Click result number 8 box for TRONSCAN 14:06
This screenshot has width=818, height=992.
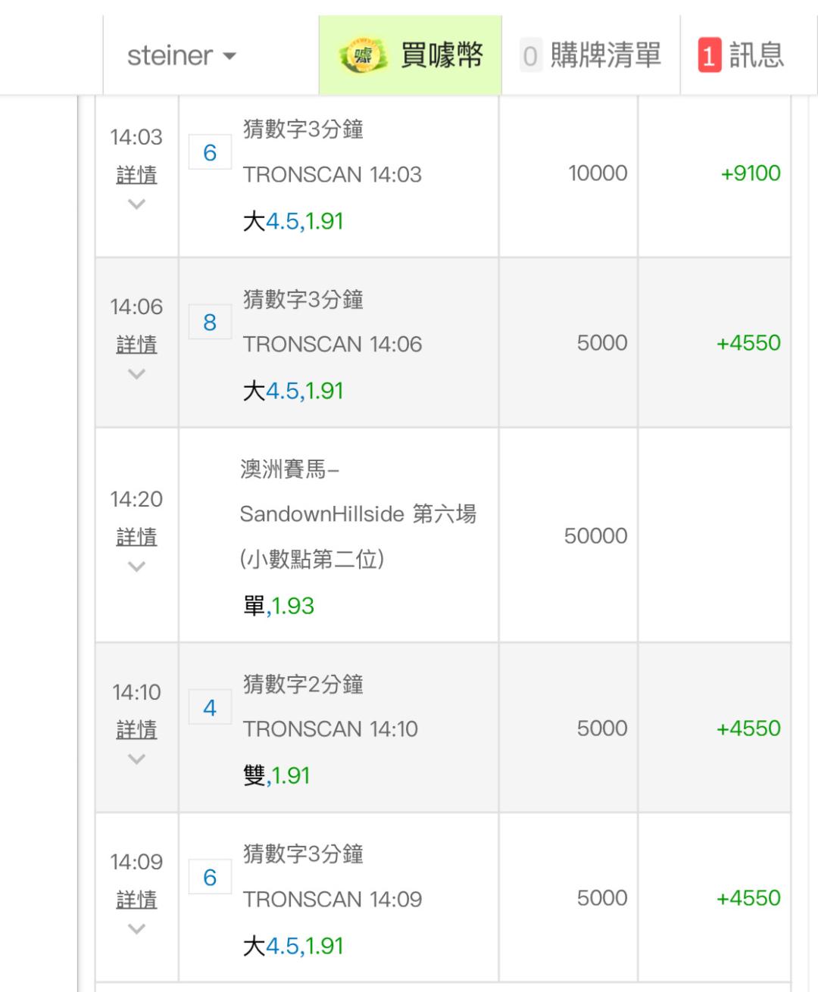(210, 323)
